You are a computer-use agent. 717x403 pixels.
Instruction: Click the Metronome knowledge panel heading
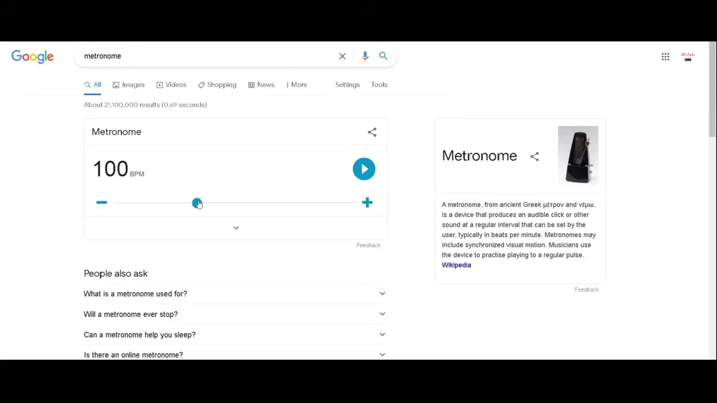tap(479, 156)
